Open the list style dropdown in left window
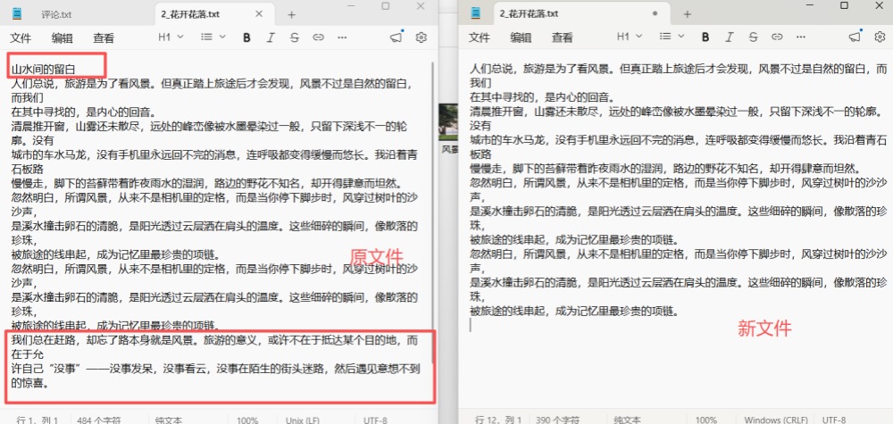The height and width of the screenshot is (424, 893). 213,37
